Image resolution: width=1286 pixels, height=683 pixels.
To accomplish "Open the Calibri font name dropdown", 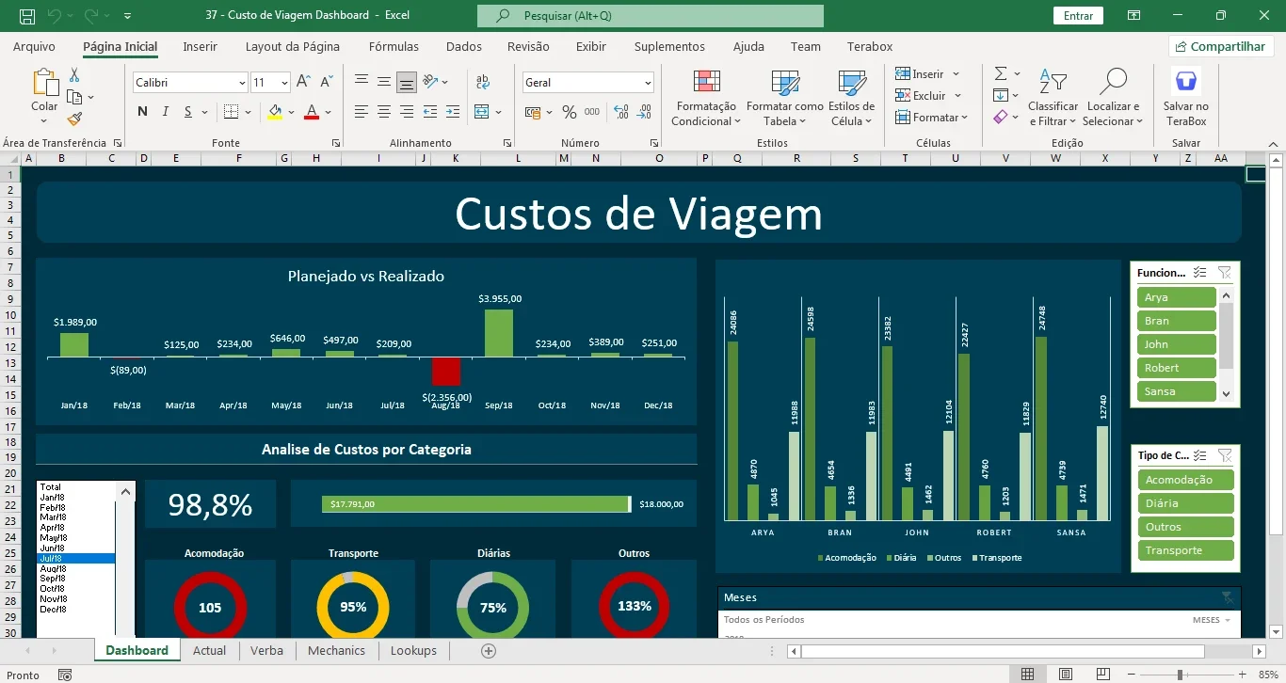I will [x=242, y=83].
